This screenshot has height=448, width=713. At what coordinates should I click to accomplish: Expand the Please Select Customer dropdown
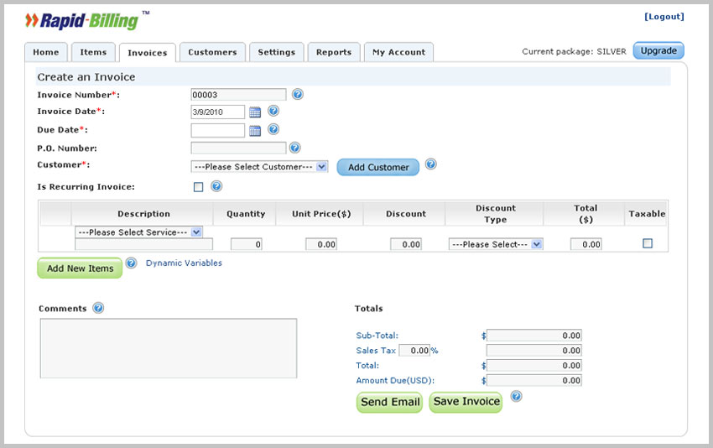click(x=259, y=167)
